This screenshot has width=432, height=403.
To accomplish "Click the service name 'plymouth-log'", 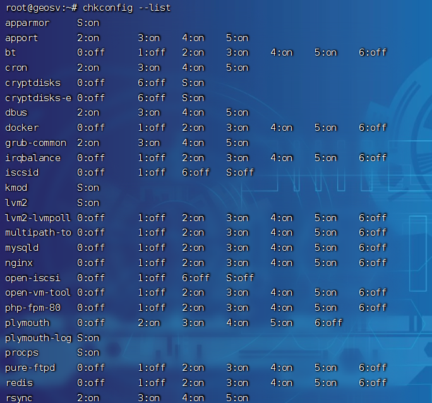I will click(x=39, y=338).
